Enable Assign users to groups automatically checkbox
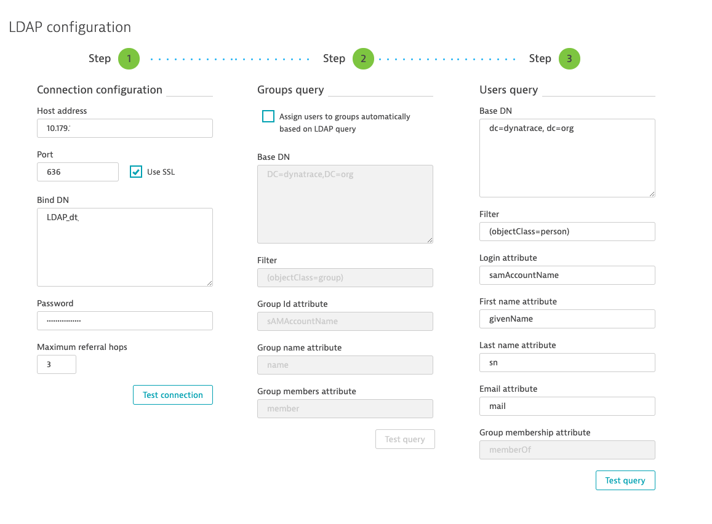Screen dimensions: 712x524 (268, 116)
